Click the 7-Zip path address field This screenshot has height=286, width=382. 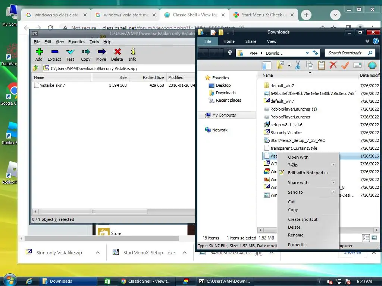coord(119,69)
